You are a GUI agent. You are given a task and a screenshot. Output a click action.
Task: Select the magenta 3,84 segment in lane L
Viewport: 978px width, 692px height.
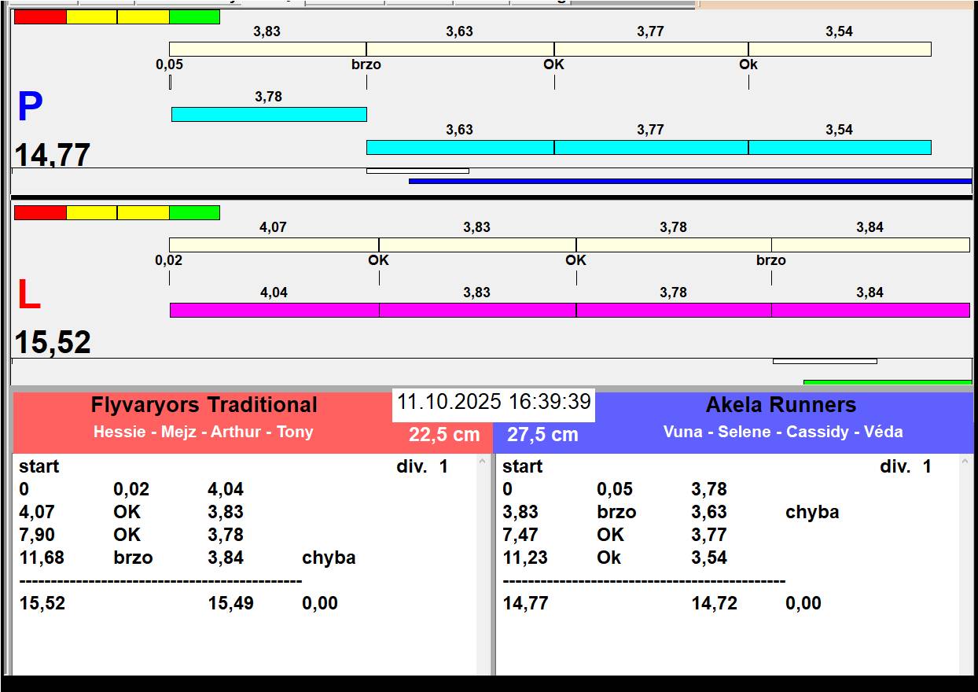tap(870, 310)
